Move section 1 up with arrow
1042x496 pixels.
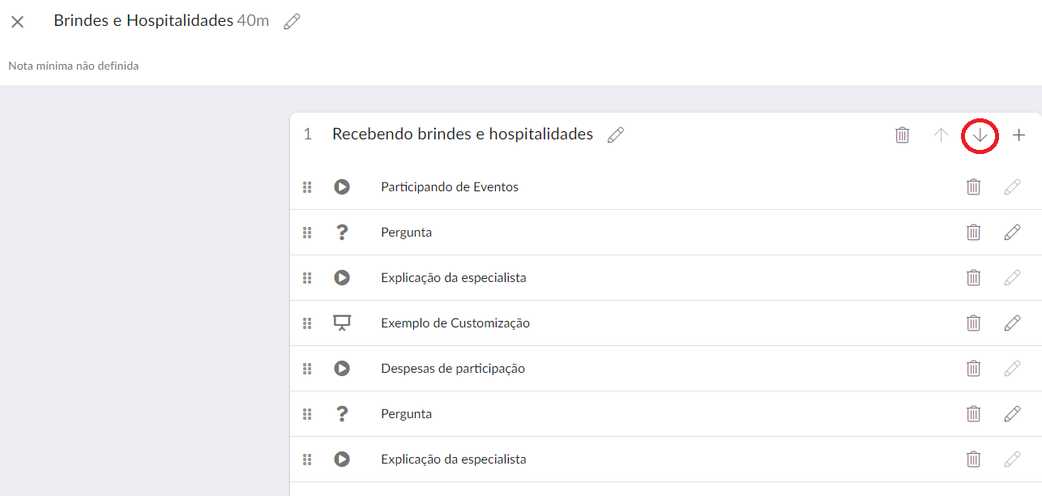coord(941,135)
